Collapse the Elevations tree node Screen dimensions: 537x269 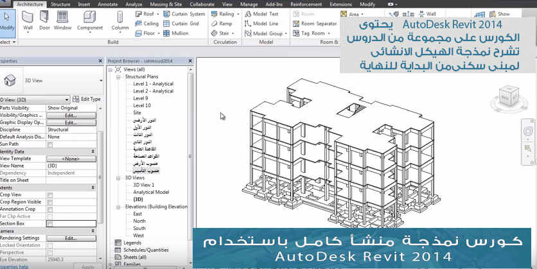pyautogui.click(x=118, y=207)
